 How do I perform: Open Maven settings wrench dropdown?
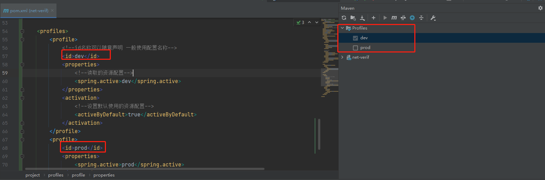433,18
